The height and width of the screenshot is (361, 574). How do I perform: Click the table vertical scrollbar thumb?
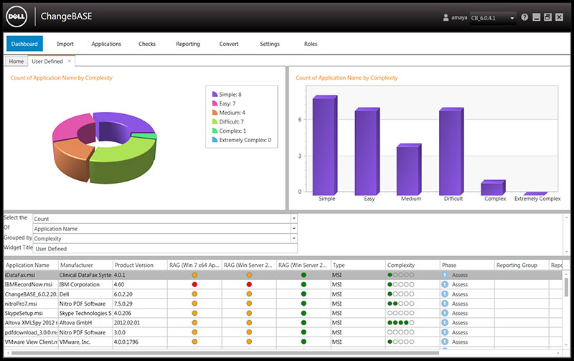[x=566, y=287]
